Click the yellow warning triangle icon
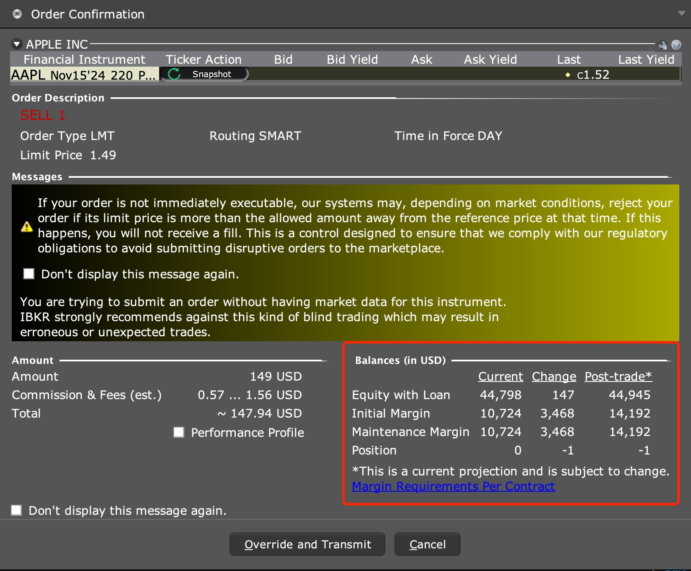This screenshot has height=571, width=691. click(x=27, y=227)
